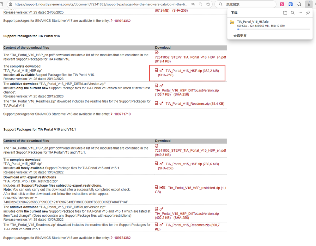Open translate icon in address bar
Viewport: 316px width, 246px height.
tap(193, 4)
